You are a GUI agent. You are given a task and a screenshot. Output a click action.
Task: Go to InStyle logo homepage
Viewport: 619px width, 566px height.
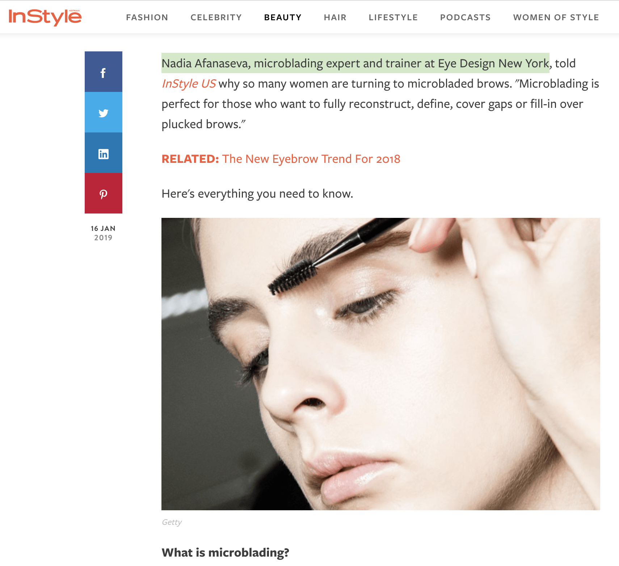click(45, 17)
